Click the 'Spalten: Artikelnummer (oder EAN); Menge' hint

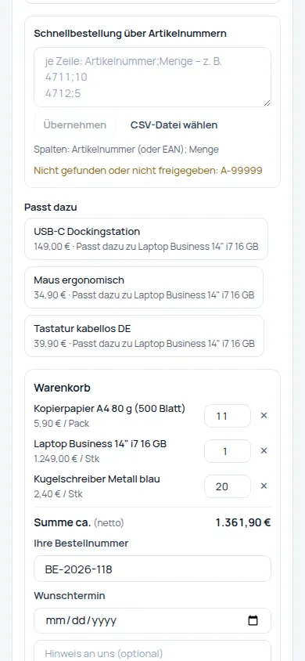[x=126, y=150]
